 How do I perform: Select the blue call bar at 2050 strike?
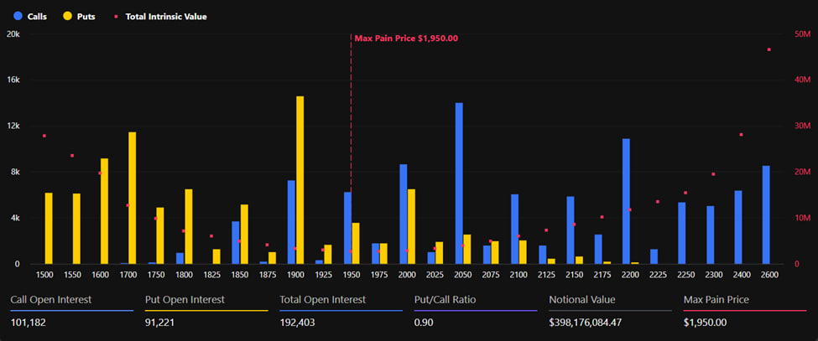click(459, 183)
